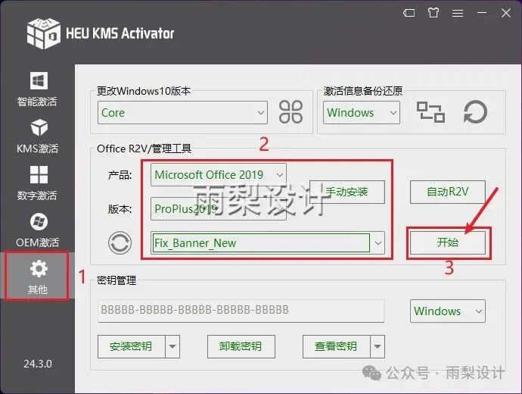Click the four-leaf change Windows edition icon

(x=291, y=112)
